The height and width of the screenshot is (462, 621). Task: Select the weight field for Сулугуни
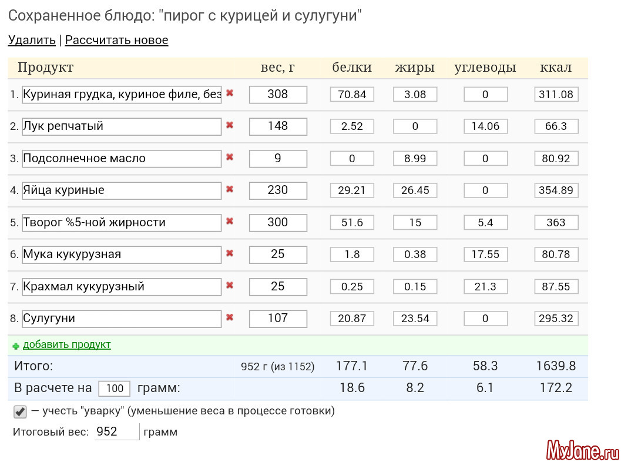pyautogui.click(x=278, y=319)
